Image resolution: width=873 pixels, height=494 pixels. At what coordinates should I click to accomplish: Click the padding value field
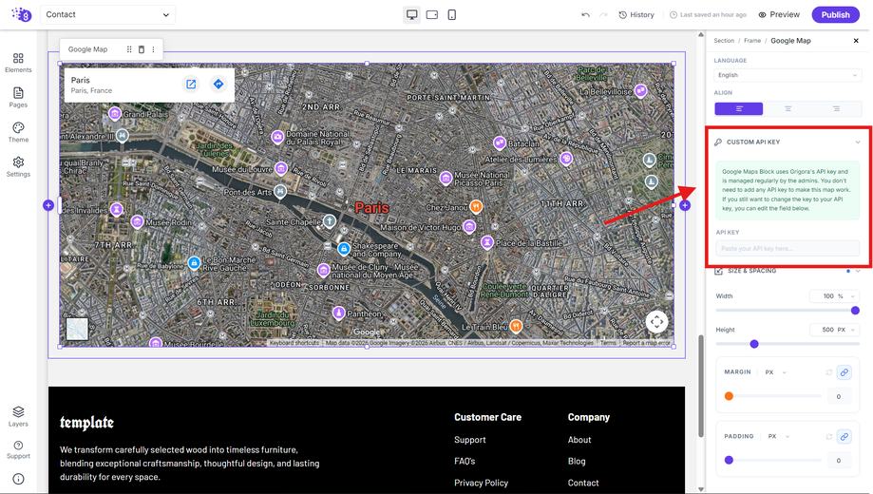(839, 461)
